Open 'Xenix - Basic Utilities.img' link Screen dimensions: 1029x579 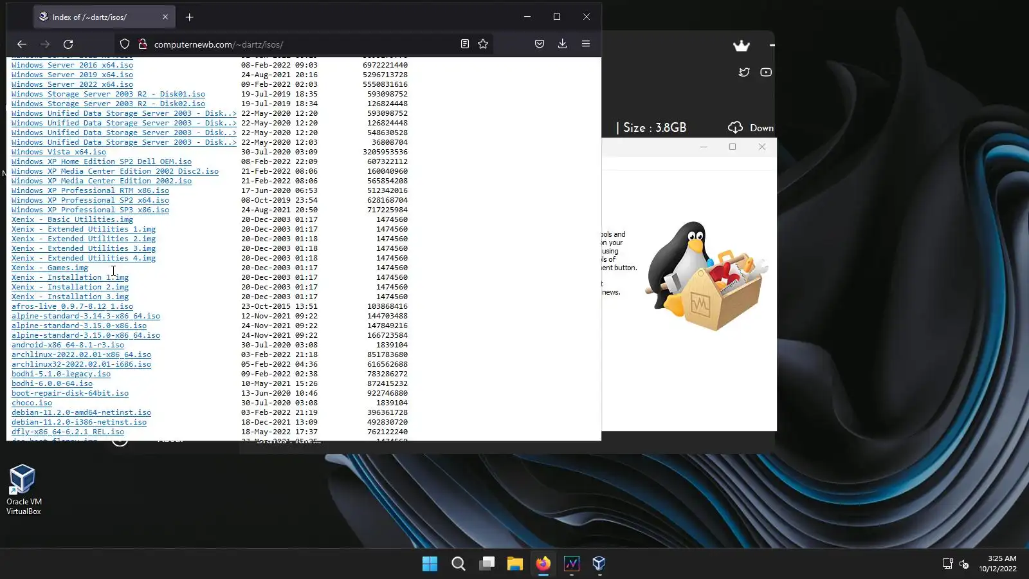(72, 219)
